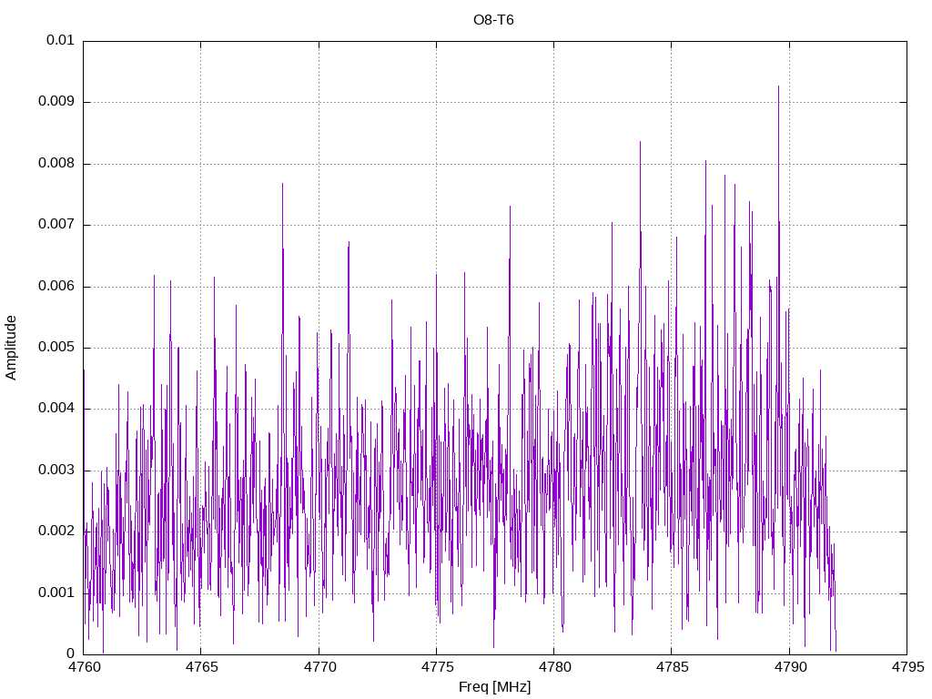This screenshot has height=699, width=932.
Task: Click the Freq [MHz] x-axis label
Action: (494, 686)
